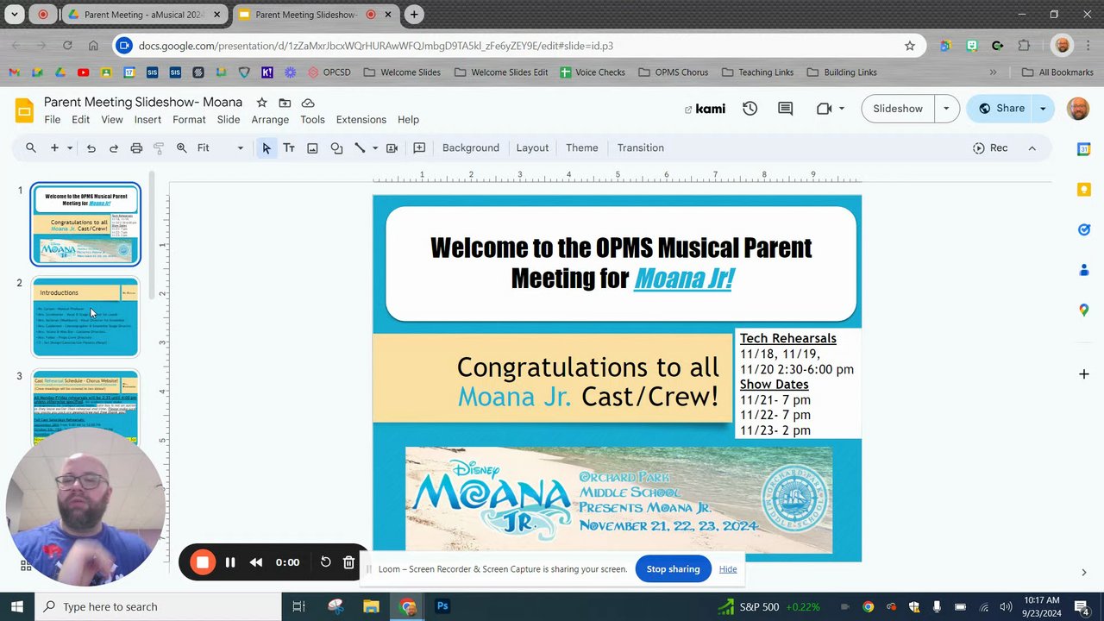Image resolution: width=1104 pixels, height=621 pixels.
Task: Open the Edit menu
Action: 80,120
